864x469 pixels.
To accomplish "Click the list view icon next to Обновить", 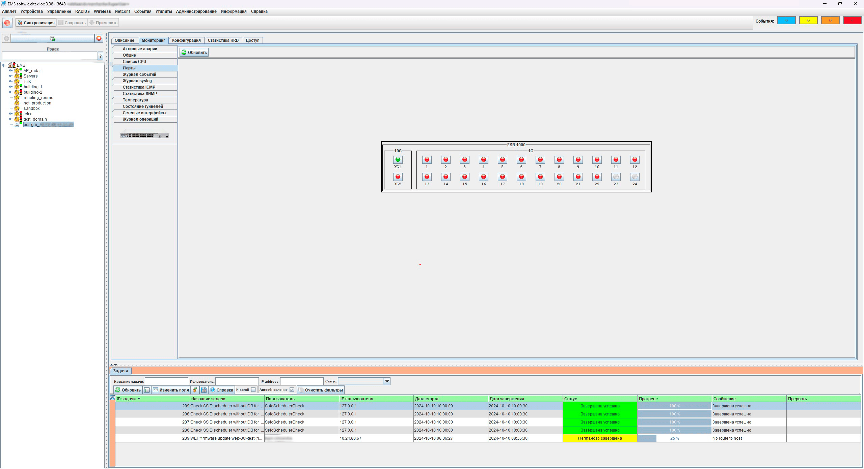I will (147, 390).
